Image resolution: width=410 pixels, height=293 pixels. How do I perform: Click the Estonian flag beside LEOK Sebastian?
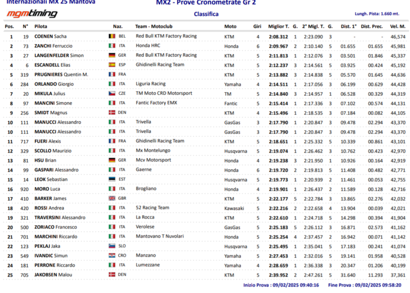(111, 179)
